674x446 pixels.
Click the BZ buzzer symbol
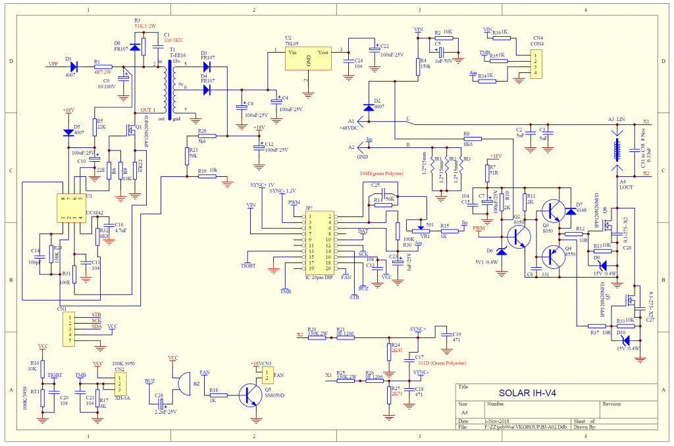[184, 384]
